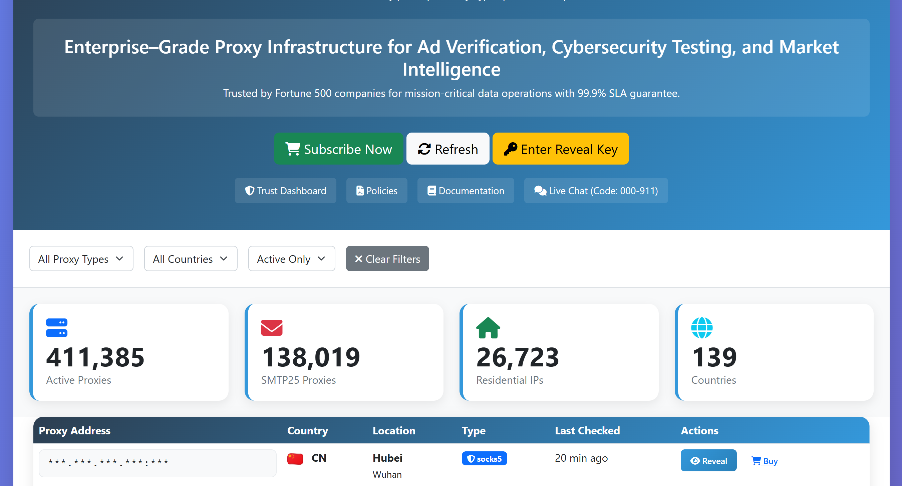Click the key icon in Enter Reveal Key
This screenshot has width=902, height=486.
[x=510, y=149]
